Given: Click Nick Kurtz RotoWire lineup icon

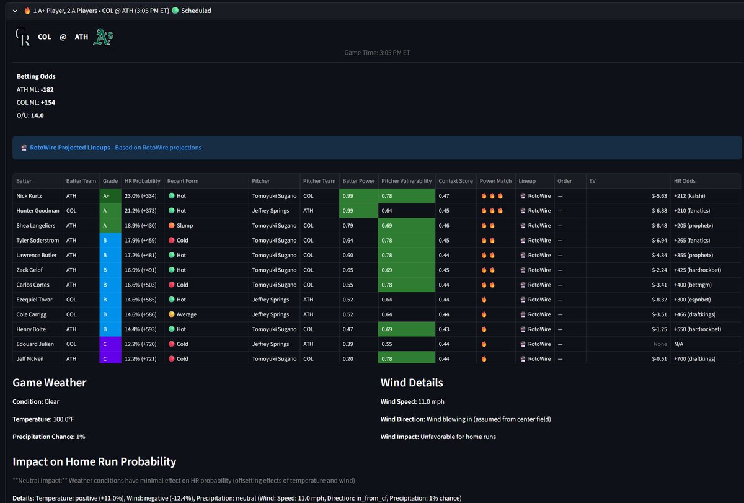Looking at the screenshot, I should tap(523, 195).
